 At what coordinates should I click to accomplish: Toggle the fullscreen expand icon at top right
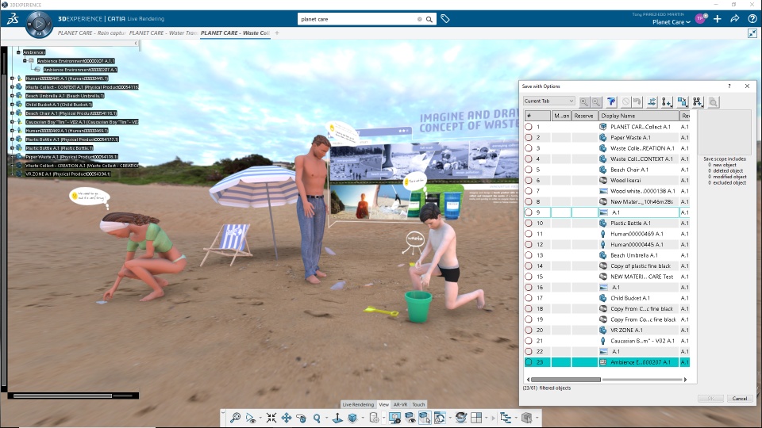[x=752, y=33]
